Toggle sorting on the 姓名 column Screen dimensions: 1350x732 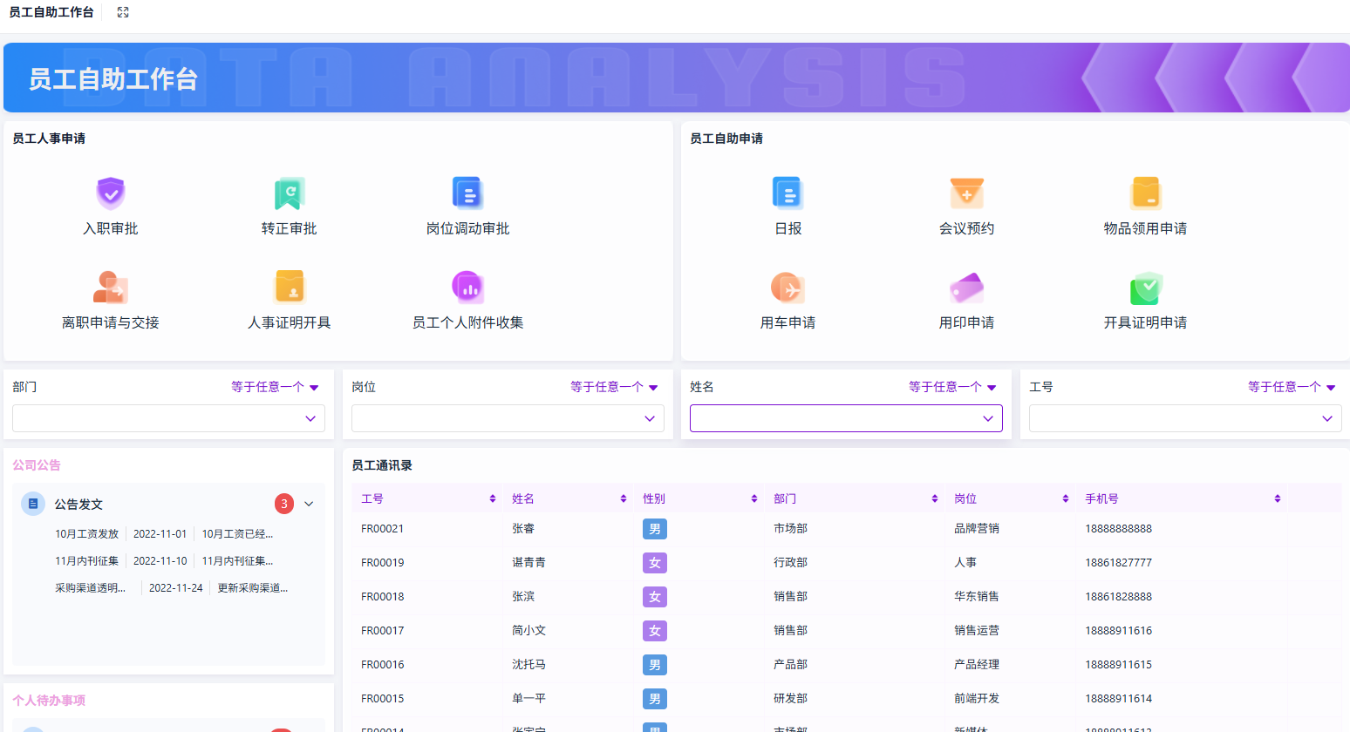pyautogui.click(x=623, y=498)
